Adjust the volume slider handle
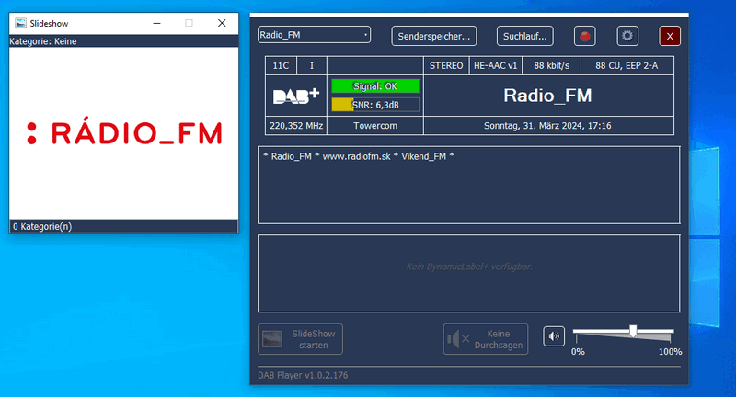Image resolution: width=736 pixels, height=397 pixels. pos(633,331)
